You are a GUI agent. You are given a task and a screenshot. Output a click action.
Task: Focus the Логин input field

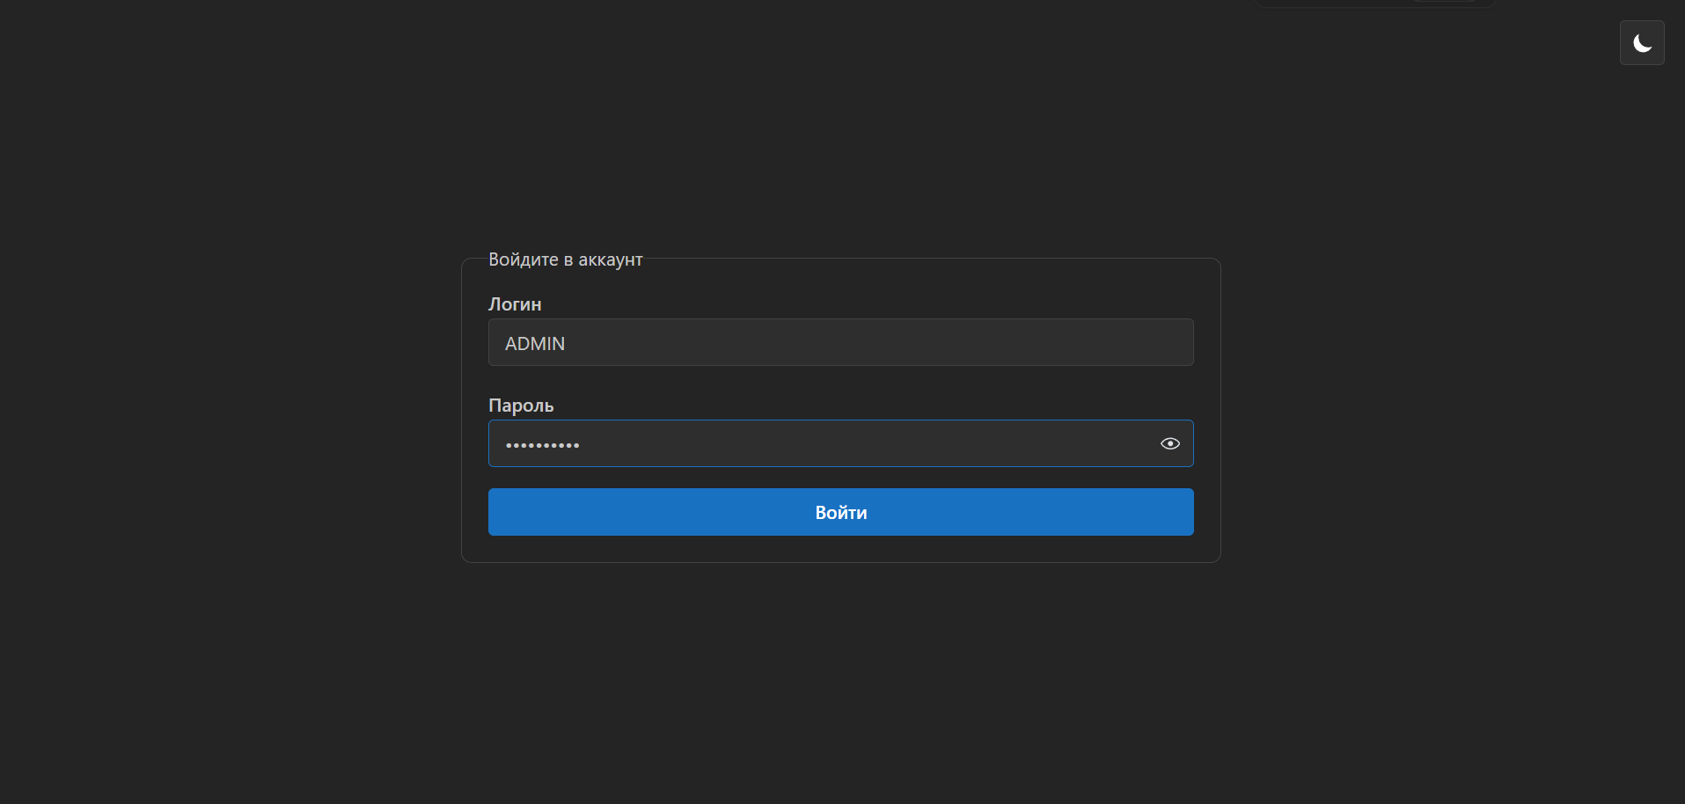pos(840,342)
